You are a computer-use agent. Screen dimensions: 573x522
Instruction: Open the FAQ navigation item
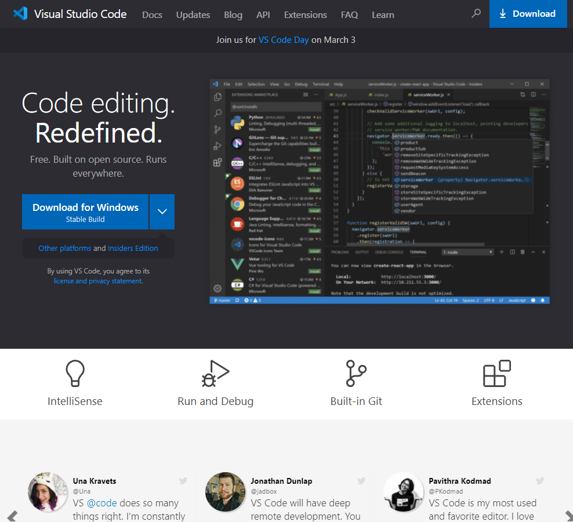click(349, 15)
